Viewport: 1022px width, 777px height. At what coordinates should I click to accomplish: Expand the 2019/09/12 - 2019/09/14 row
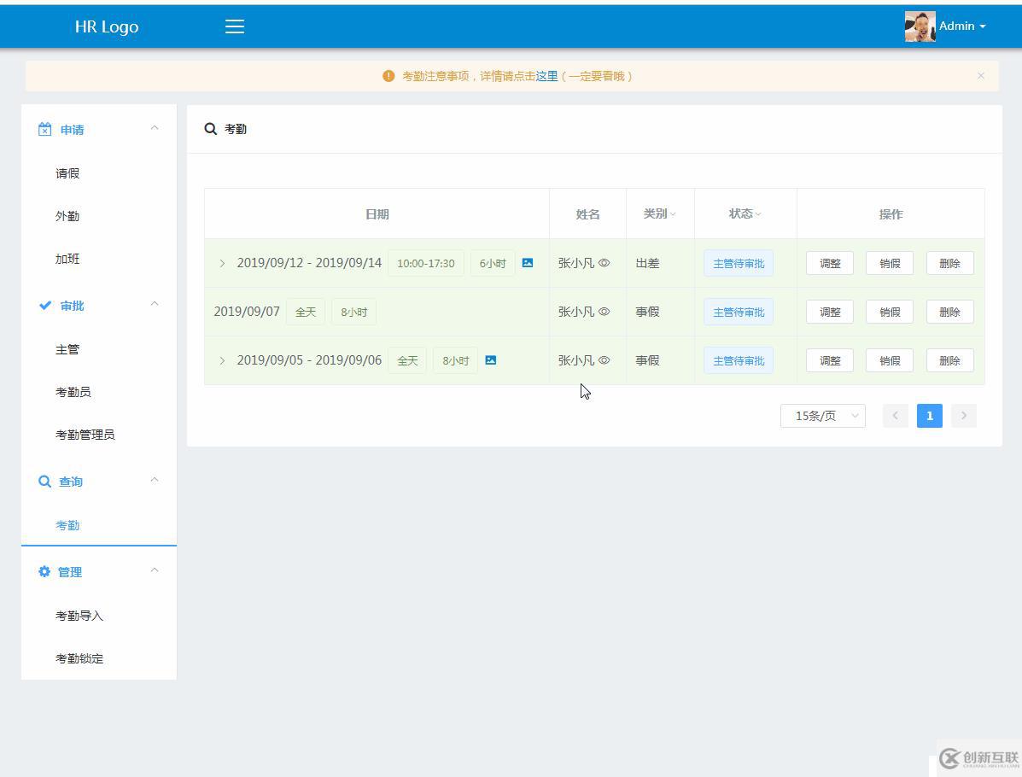(x=222, y=263)
